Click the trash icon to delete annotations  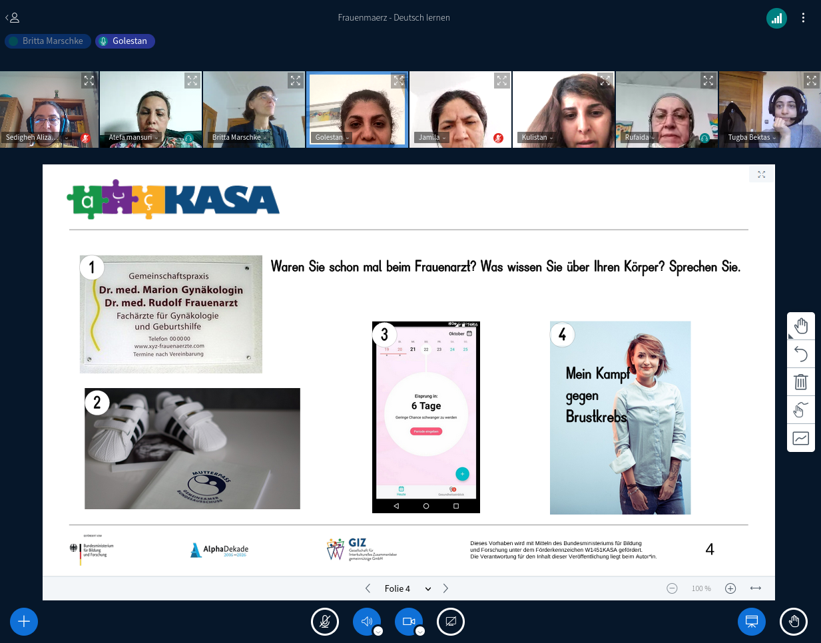tap(800, 381)
